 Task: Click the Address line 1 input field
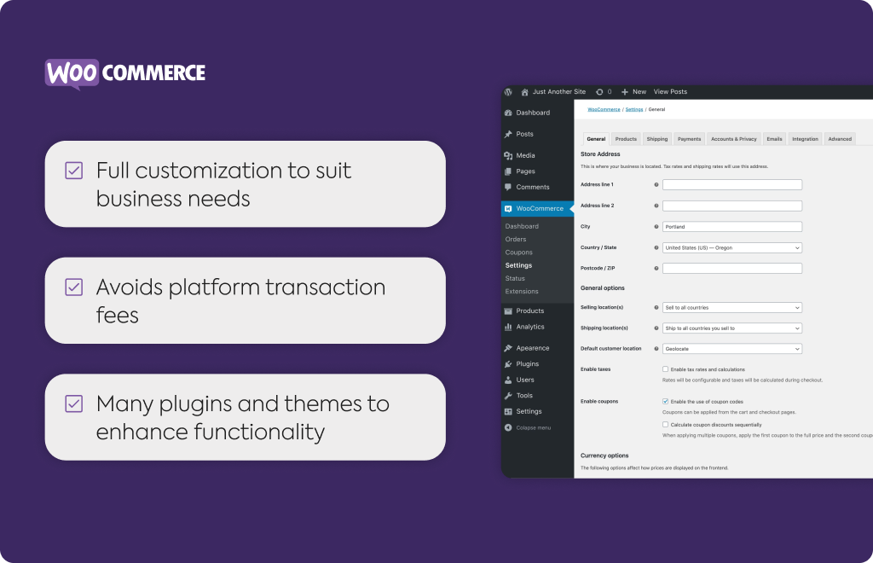(732, 185)
